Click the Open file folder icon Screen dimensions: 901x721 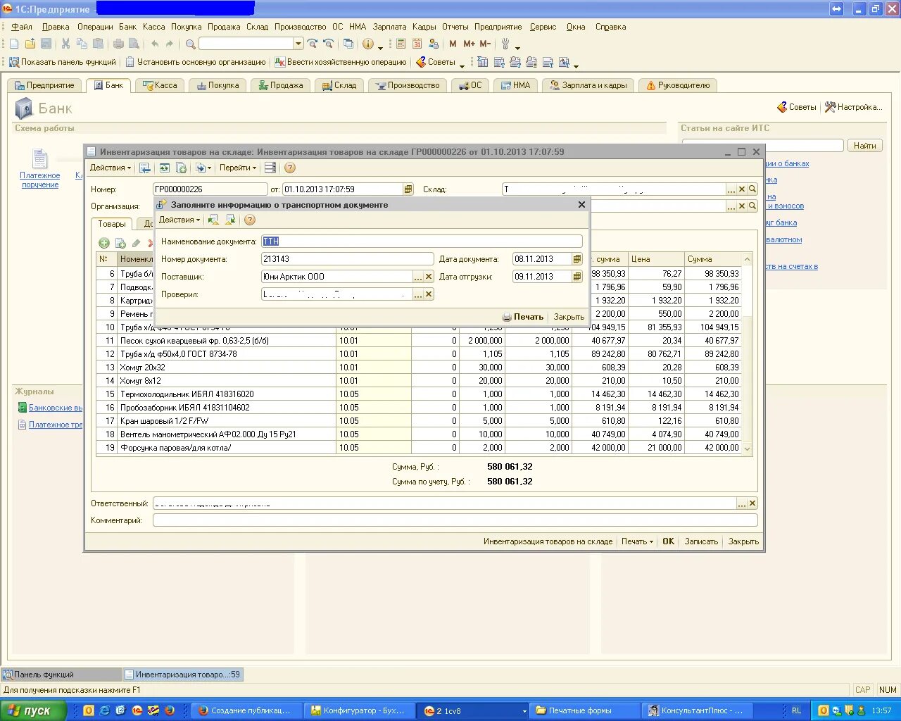[x=30, y=44]
